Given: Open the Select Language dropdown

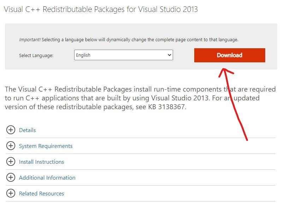Looking at the screenshot, I should coord(123,55).
